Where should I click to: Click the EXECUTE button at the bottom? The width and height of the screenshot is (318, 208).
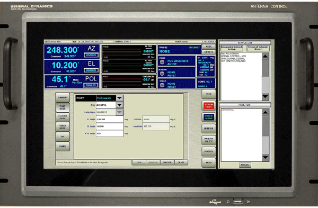(167, 162)
